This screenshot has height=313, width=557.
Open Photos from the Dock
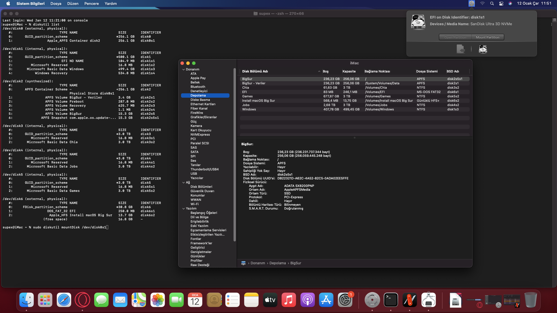[x=158, y=300]
